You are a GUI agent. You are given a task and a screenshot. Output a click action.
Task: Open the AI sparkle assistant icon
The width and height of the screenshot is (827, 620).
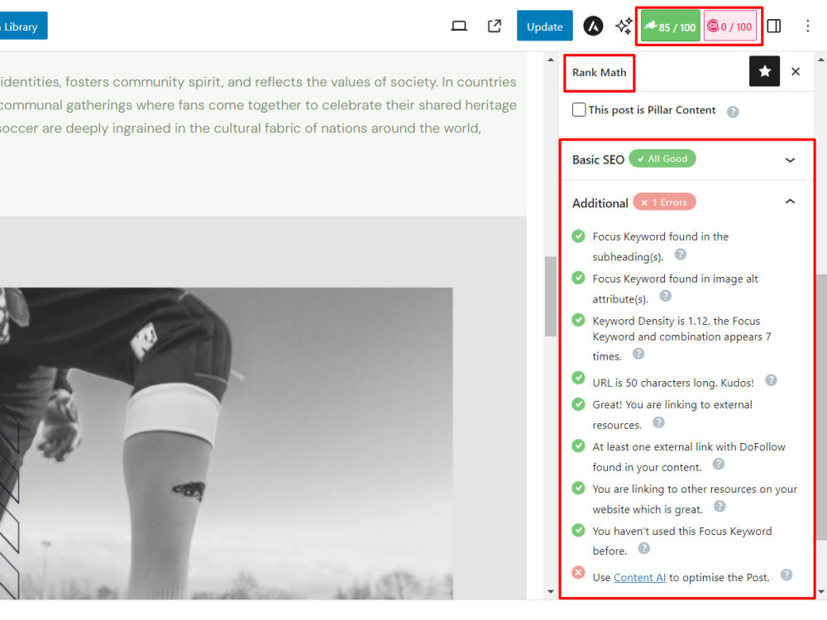tap(624, 26)
